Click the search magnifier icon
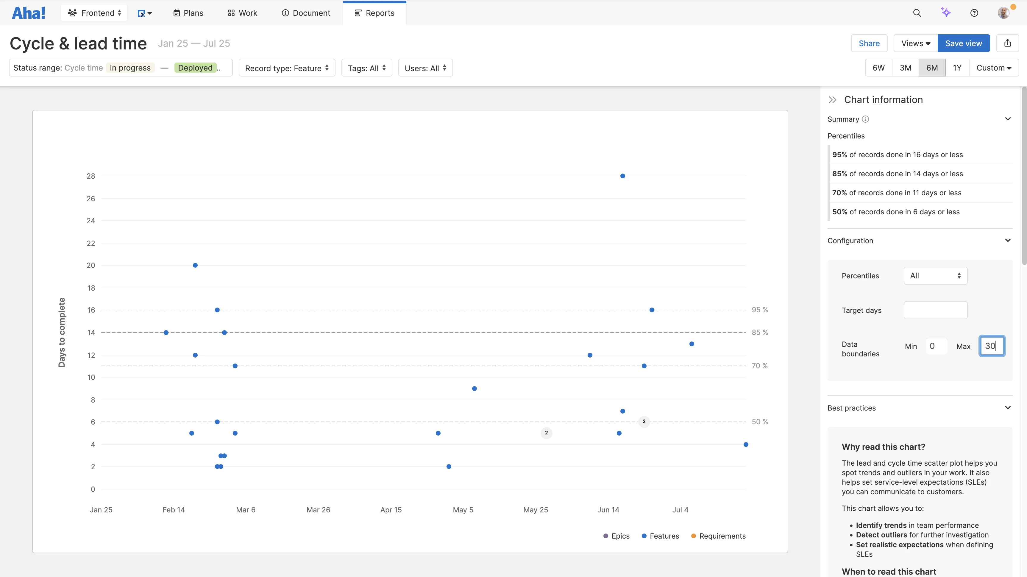 (x=917, y=13)
